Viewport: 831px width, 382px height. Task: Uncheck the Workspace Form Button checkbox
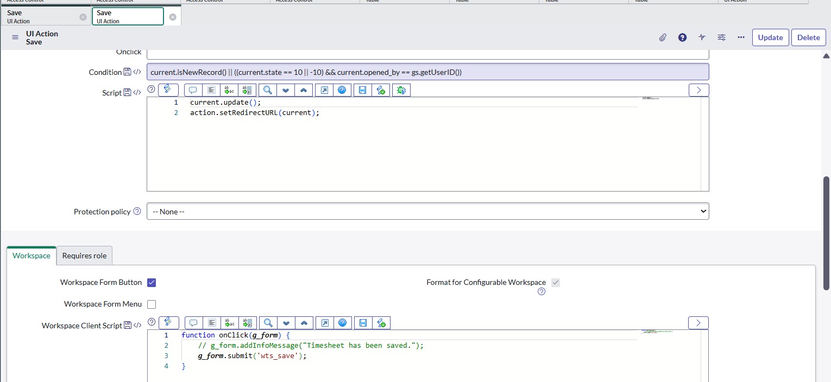(152, 282)
